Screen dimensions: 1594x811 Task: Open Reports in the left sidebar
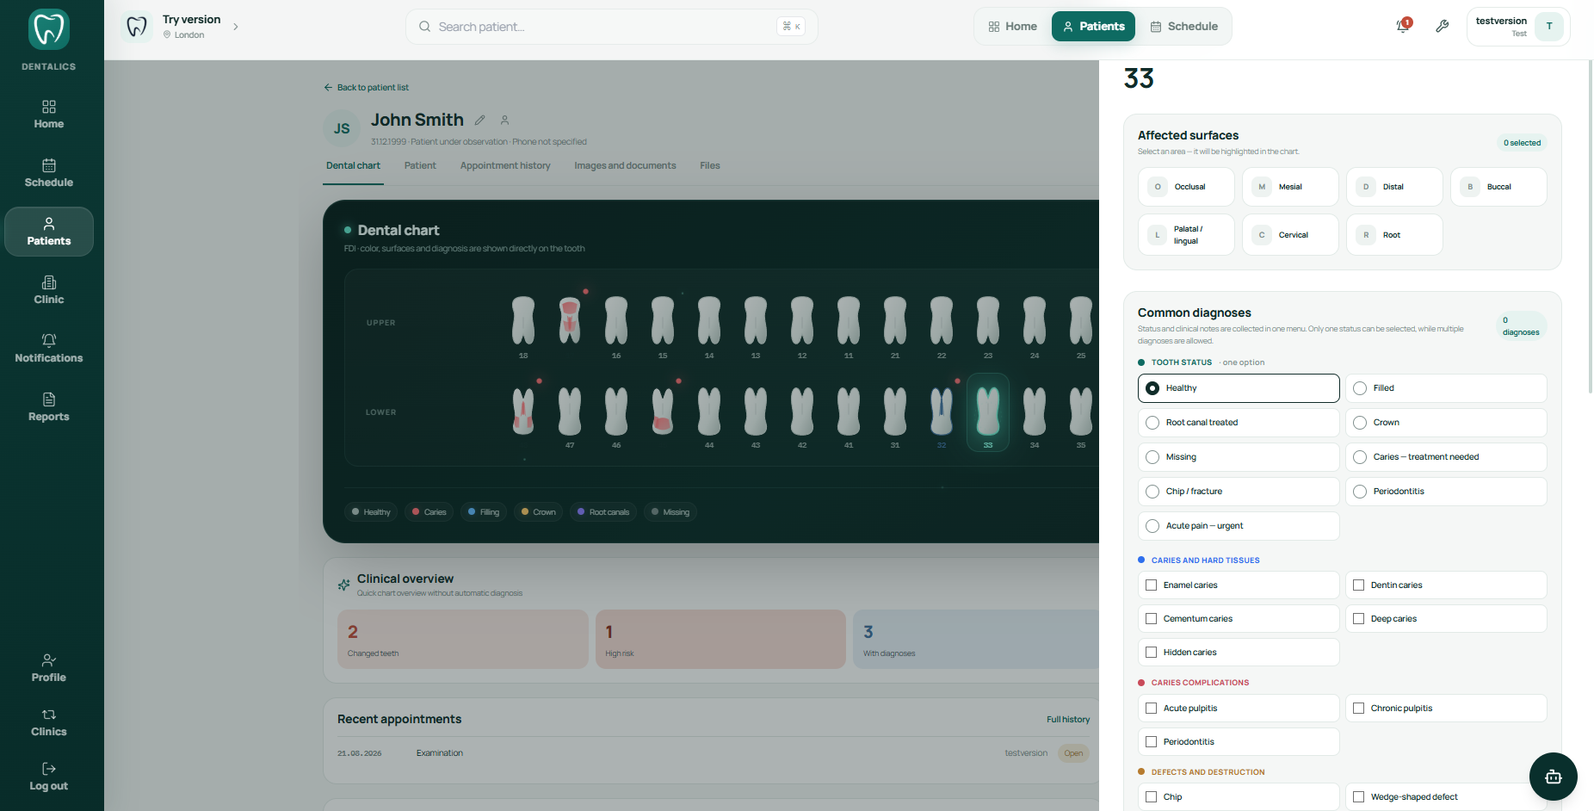[x=49, y=407]
